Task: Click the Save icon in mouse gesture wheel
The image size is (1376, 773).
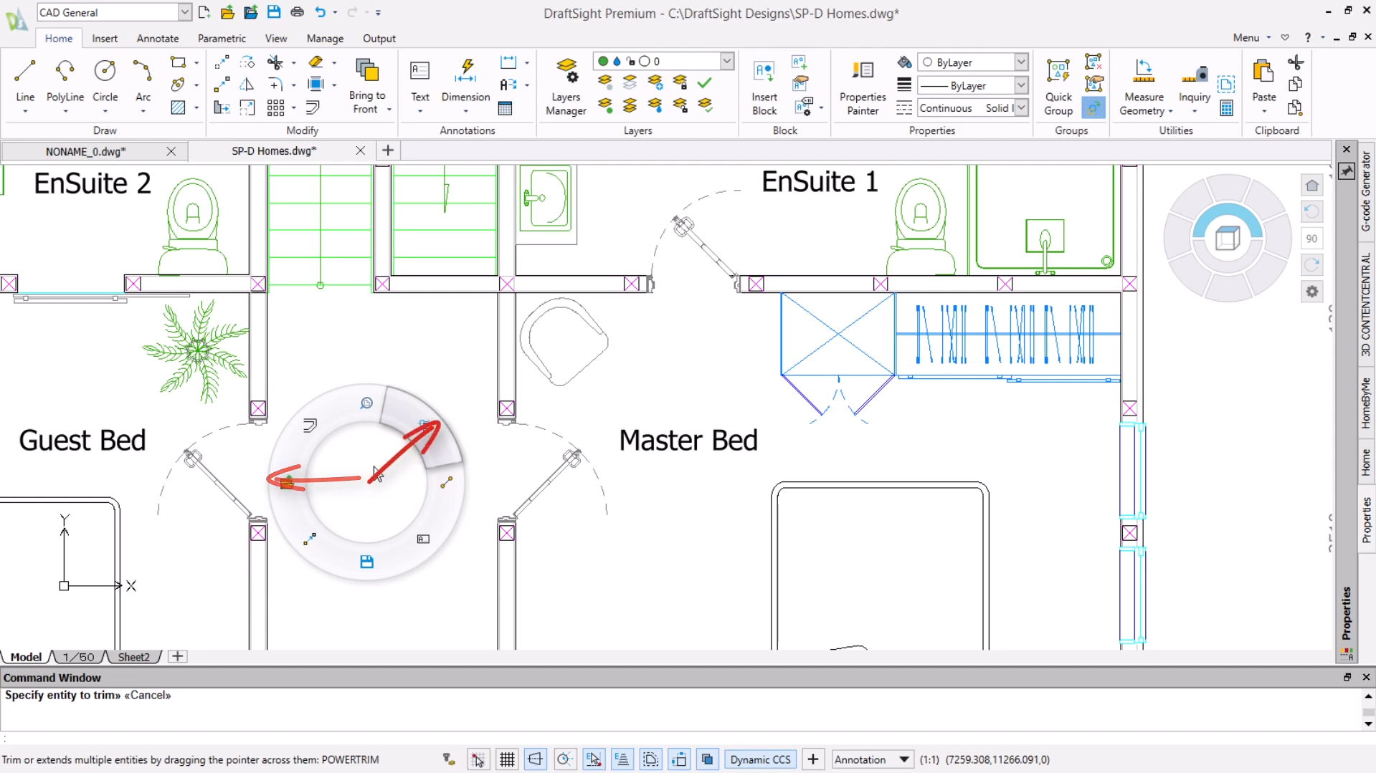Action: point(366,562)
